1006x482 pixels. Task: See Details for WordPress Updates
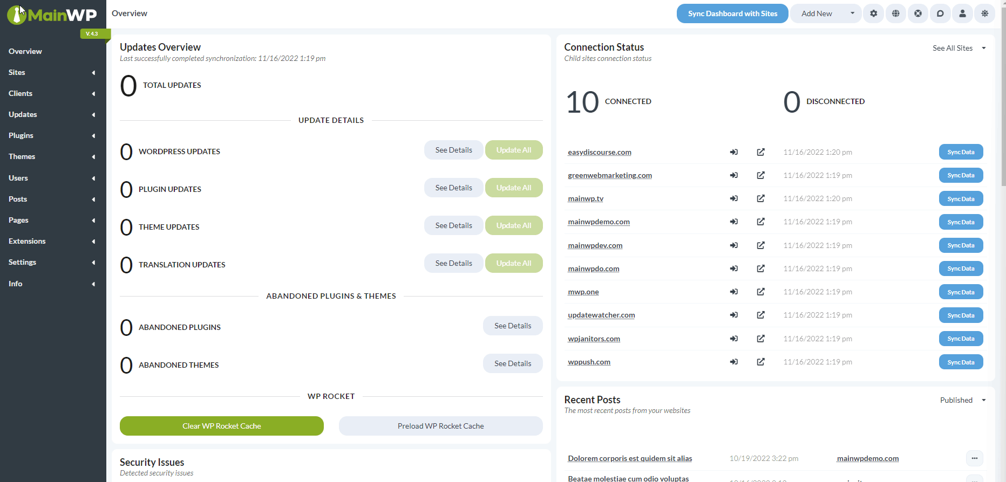point(453,150)
